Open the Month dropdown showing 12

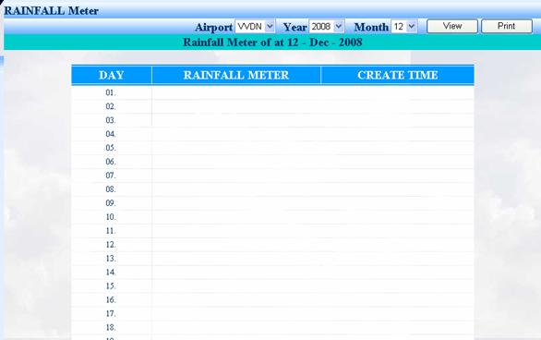coord(404,27)
